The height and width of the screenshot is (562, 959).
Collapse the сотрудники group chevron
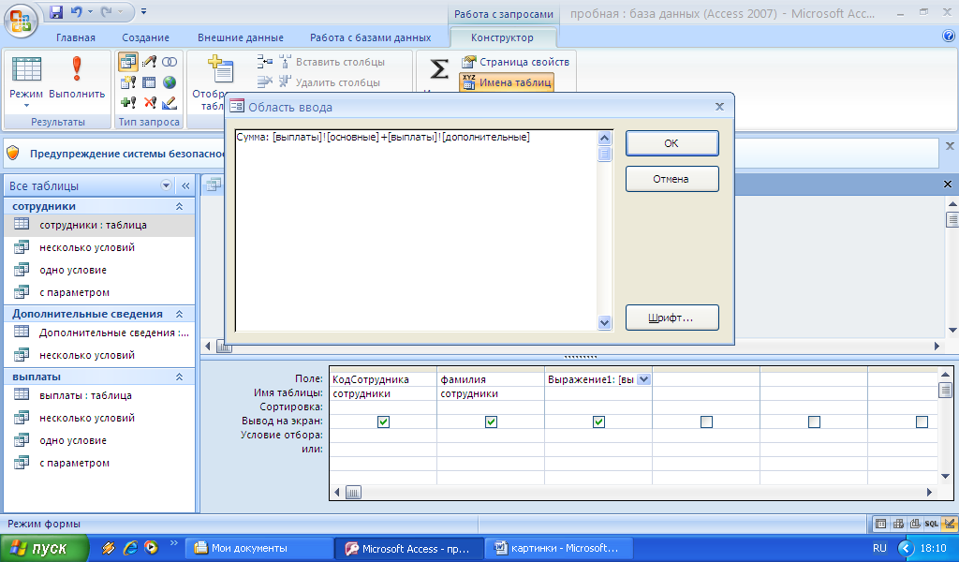(179, 206)
